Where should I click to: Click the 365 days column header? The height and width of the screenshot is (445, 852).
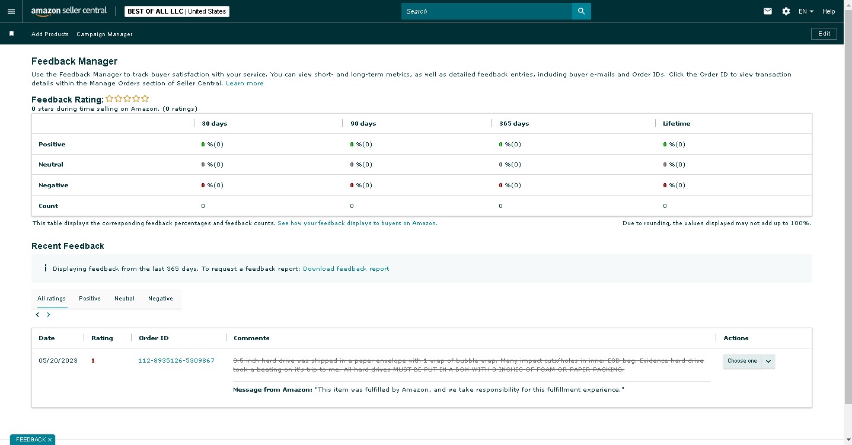pyautogui.click(x=514, y=124)
